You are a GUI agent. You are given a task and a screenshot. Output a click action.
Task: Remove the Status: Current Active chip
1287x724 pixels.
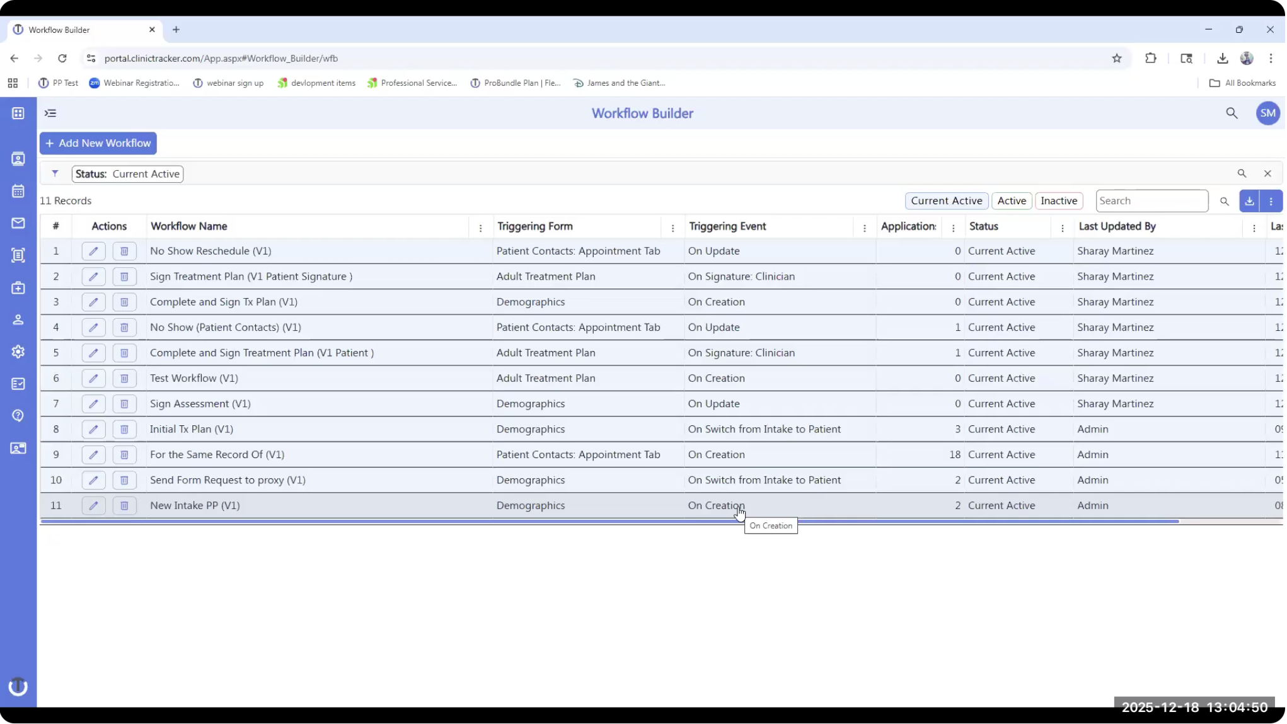tap(1269, 173)
